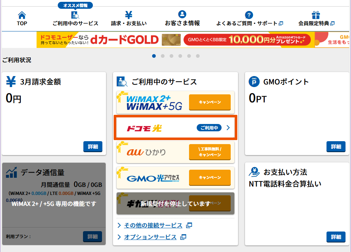Click the yen icon for 請求・お支払い

tap(129, 15)
